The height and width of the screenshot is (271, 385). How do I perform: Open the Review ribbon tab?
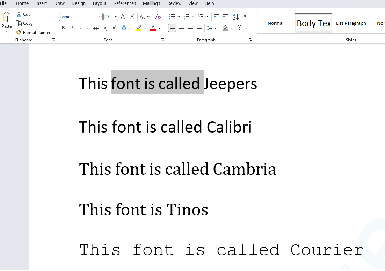174,3
